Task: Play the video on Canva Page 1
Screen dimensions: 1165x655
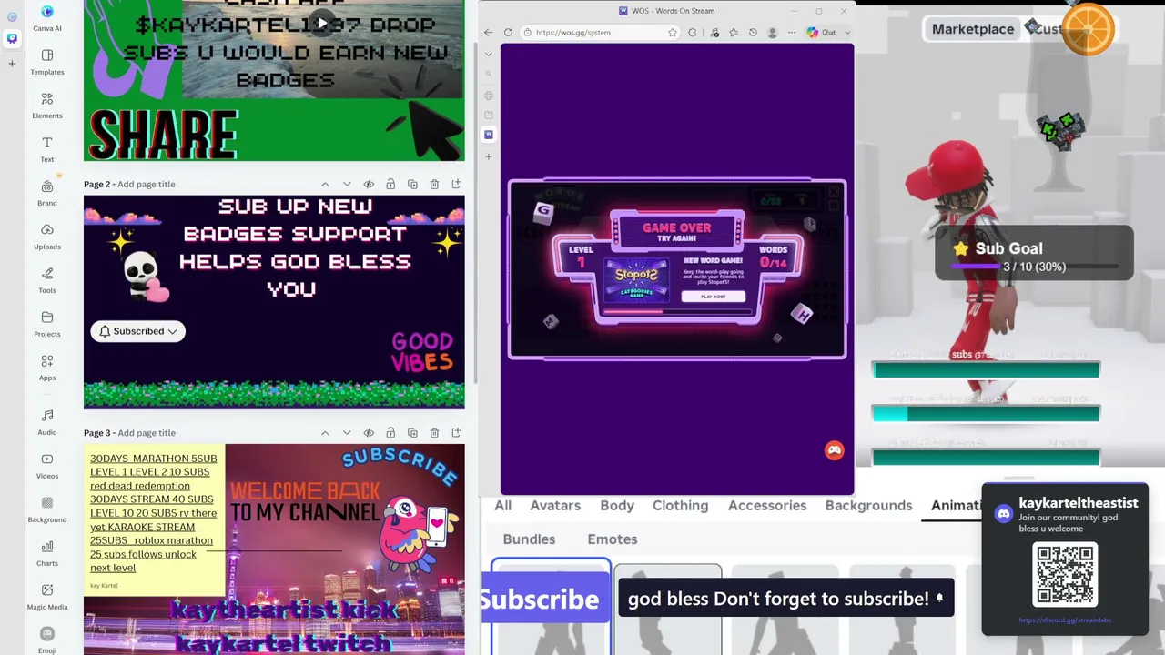Action: pos(322,22)
